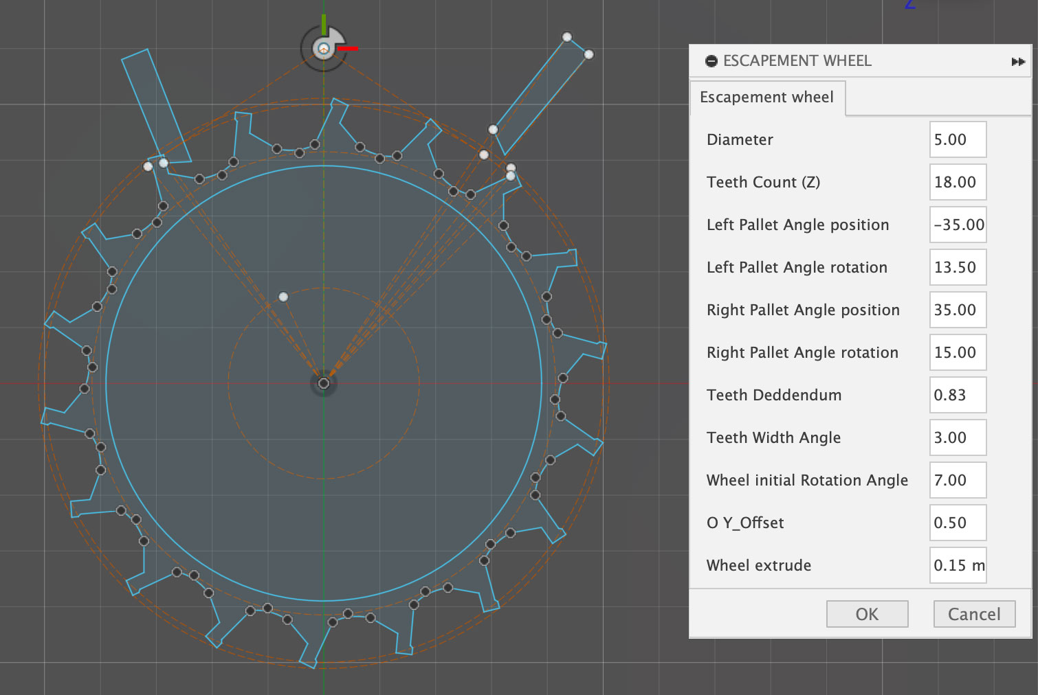Click the Right Pallet Angle rotation field
Viewport: 1038px width, 695px height.
point(957,353)
